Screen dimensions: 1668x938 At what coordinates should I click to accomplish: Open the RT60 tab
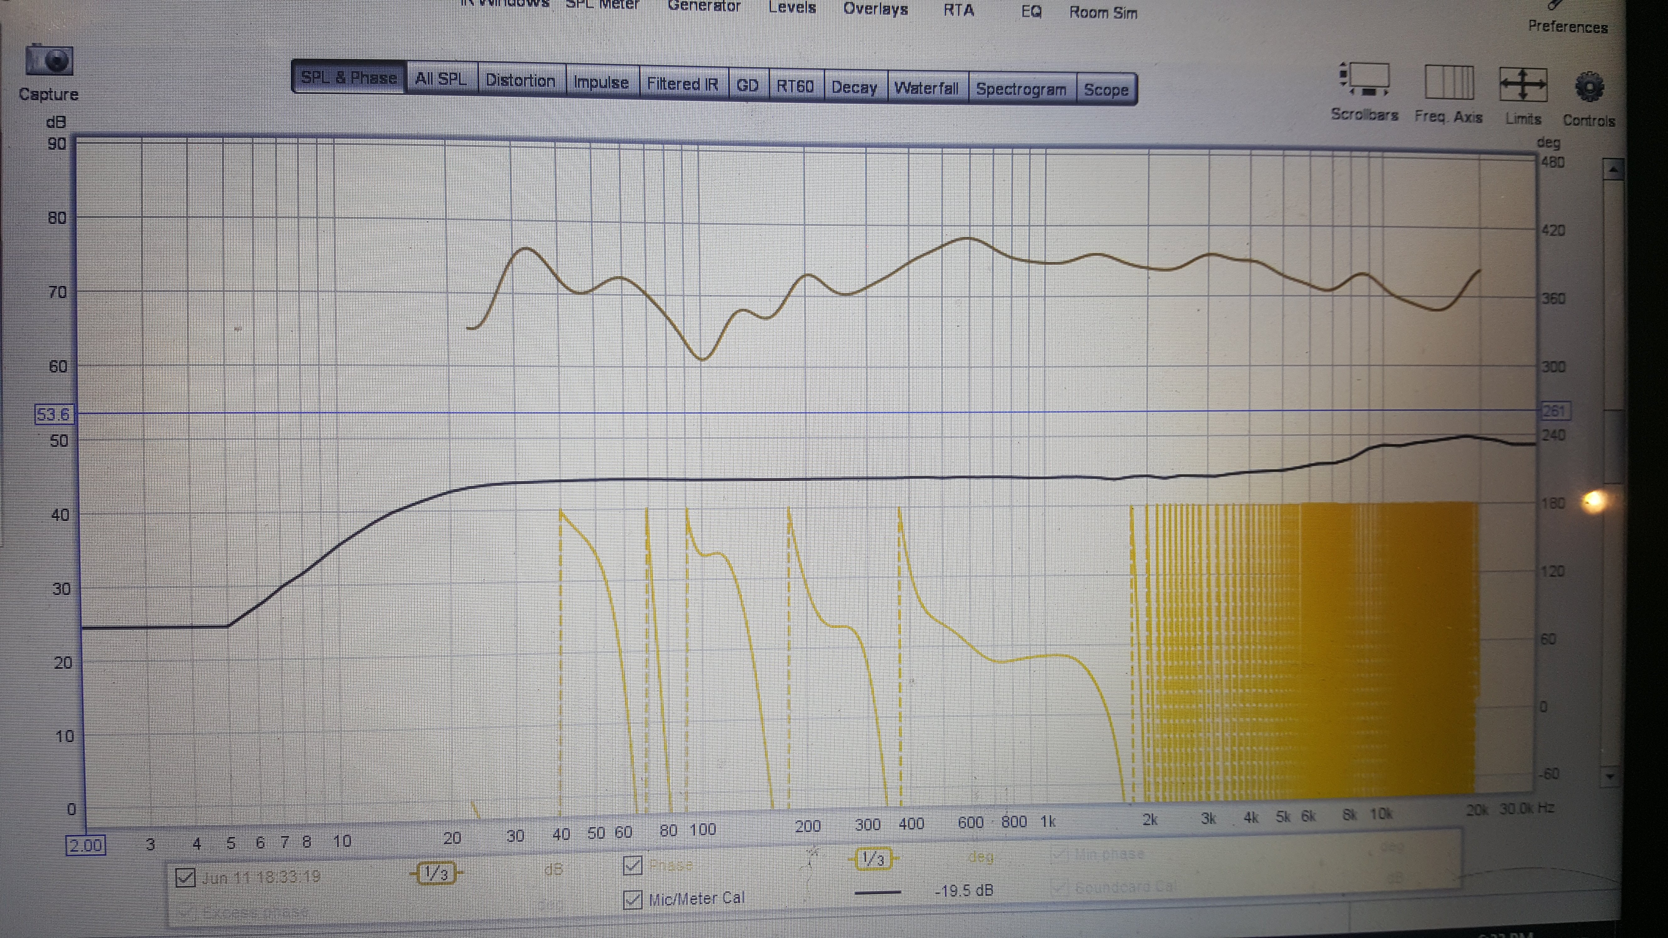click(x=795, y=86)
